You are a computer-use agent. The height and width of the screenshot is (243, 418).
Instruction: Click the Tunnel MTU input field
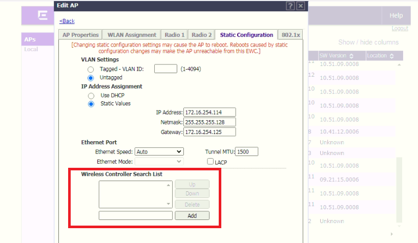click(x=247, y=151)
